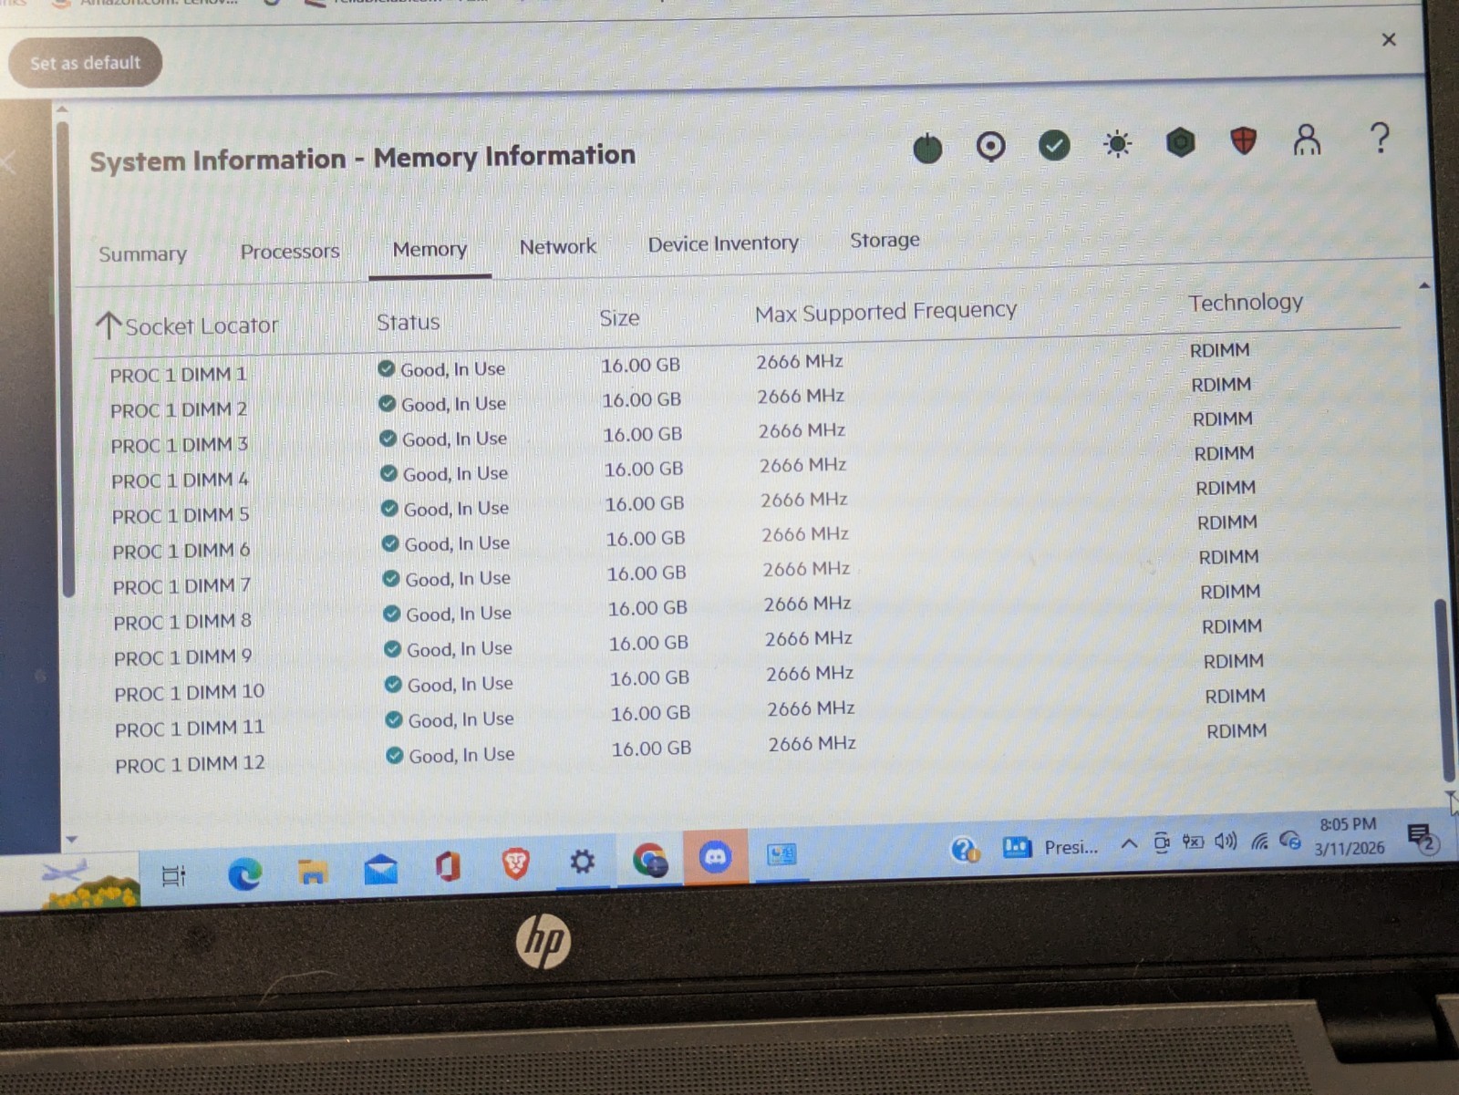The height and width of the screenshot is (1095, 1459).
Task: Sort by Technology column header
Action: [1246, 303]
